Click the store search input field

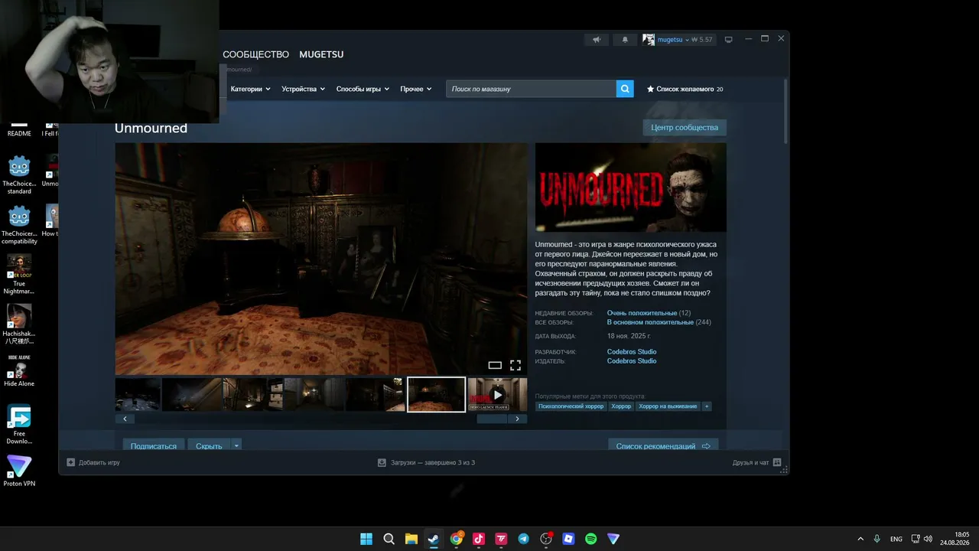click(532, 89)
